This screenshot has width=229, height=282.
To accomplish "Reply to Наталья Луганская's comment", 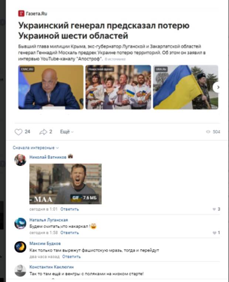I will (x=69, y=233).
